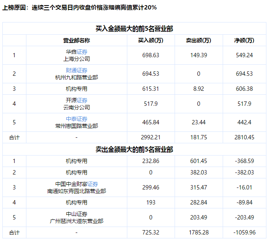This screenshot has width=268, height=240.
Task: Click the 净额(万) column header
Action: [244, 40]
